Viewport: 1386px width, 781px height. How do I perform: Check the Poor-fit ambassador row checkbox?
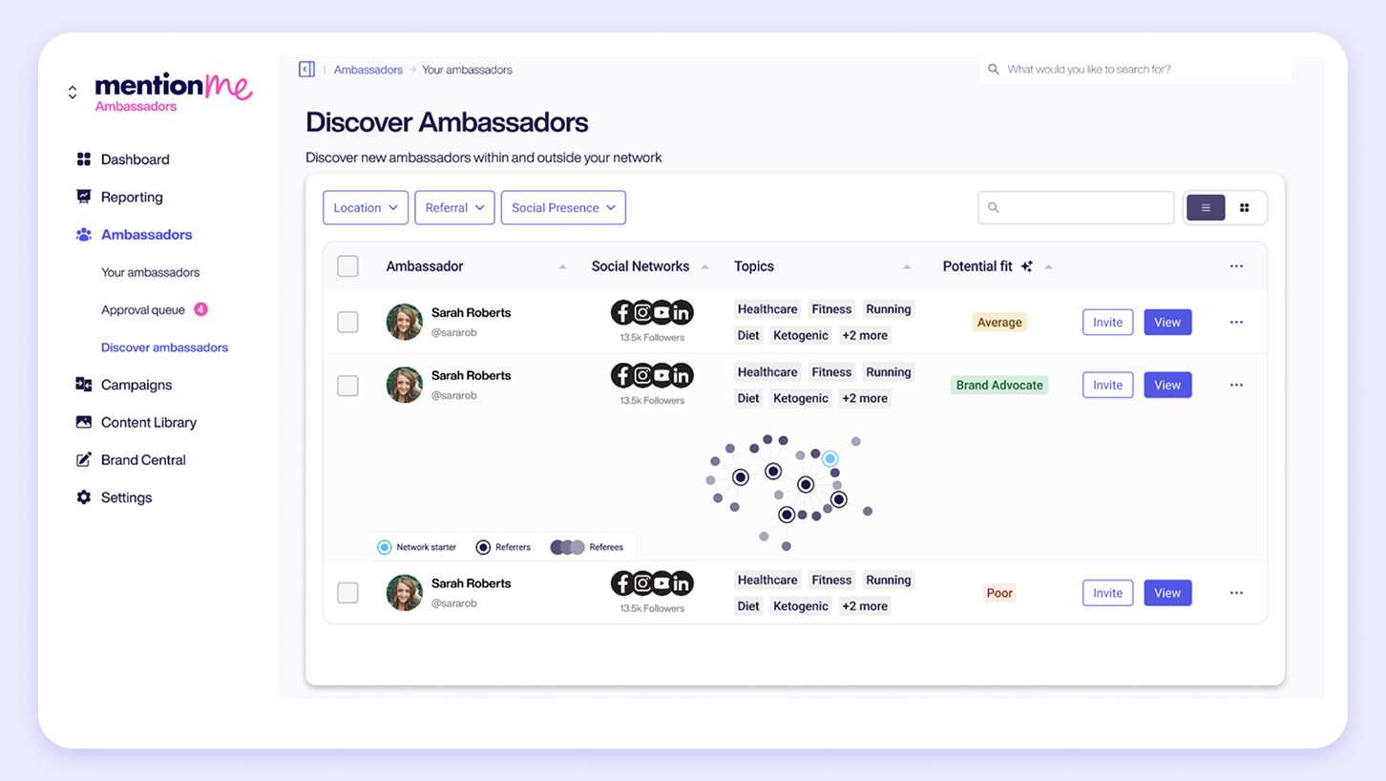click(347, 593)
